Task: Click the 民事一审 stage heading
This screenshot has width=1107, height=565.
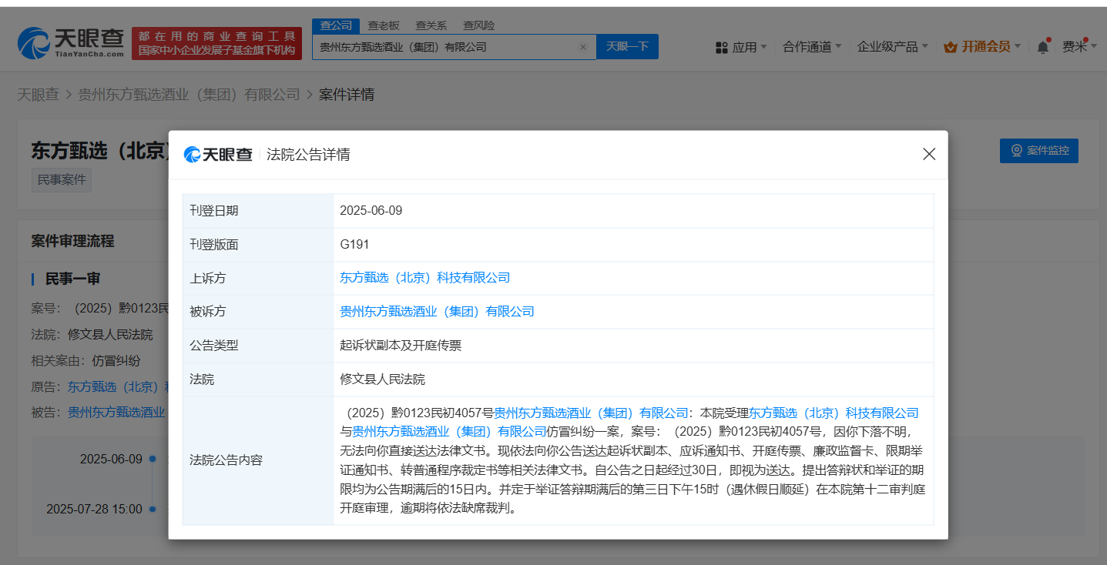Action: (x=72, y=279)
